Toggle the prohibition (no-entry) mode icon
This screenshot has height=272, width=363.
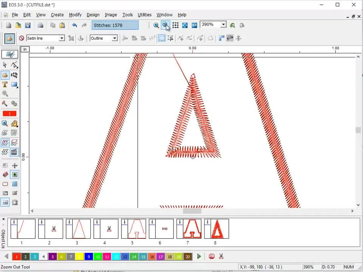coord(22,38)
